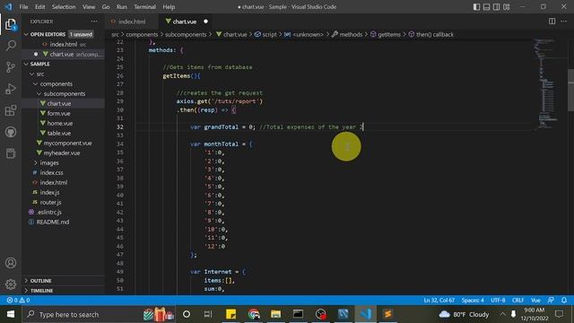
Task: Open the Run menu
Action: [x=122, y=7]
